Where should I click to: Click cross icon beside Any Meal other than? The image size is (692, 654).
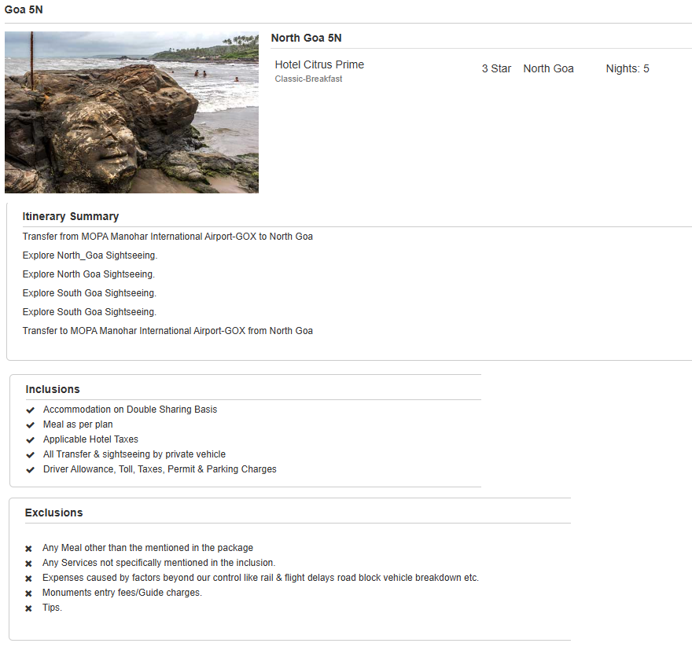[x=28, y=549]
